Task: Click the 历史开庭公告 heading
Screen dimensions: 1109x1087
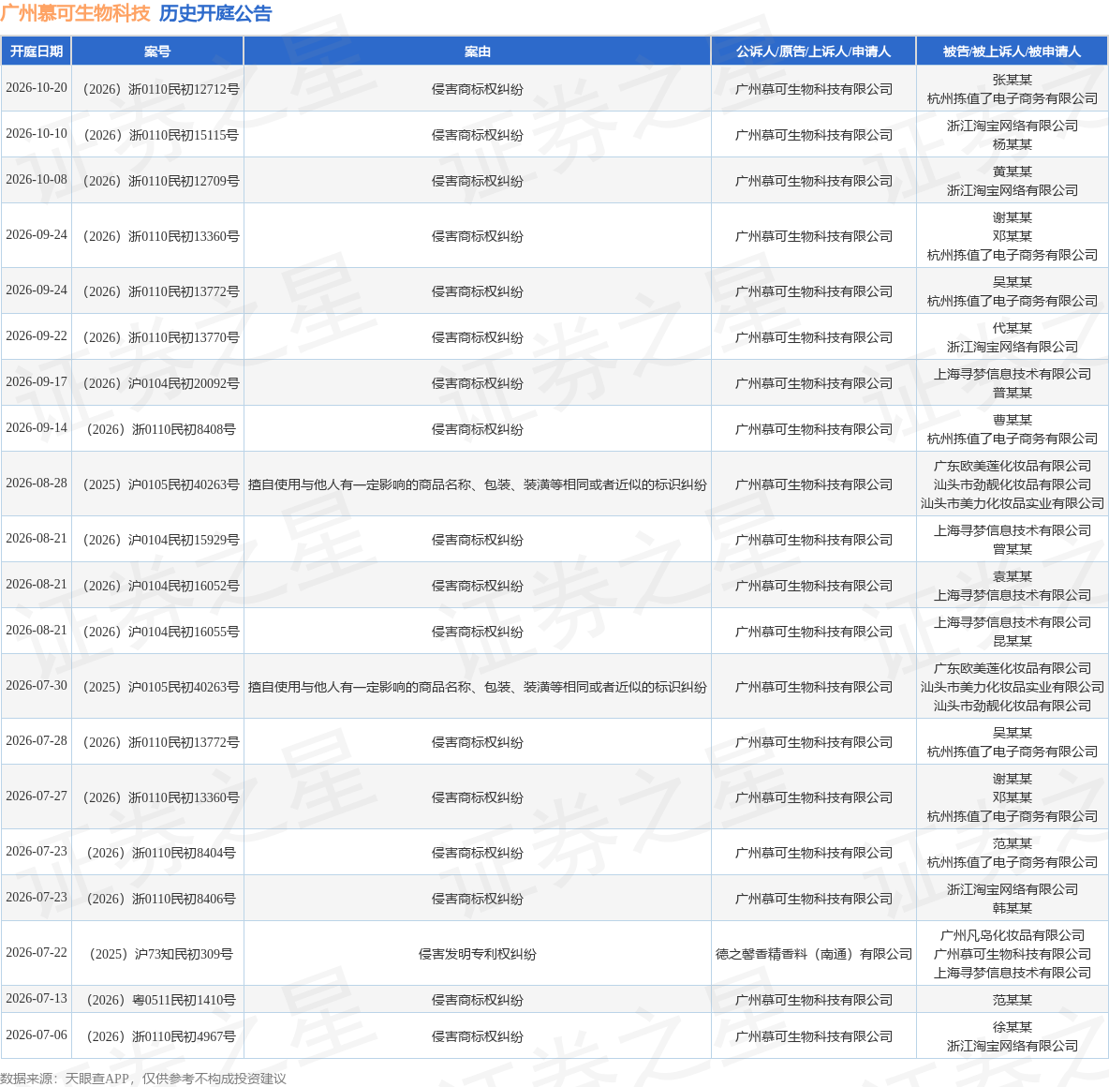Action: click(215, 13)
